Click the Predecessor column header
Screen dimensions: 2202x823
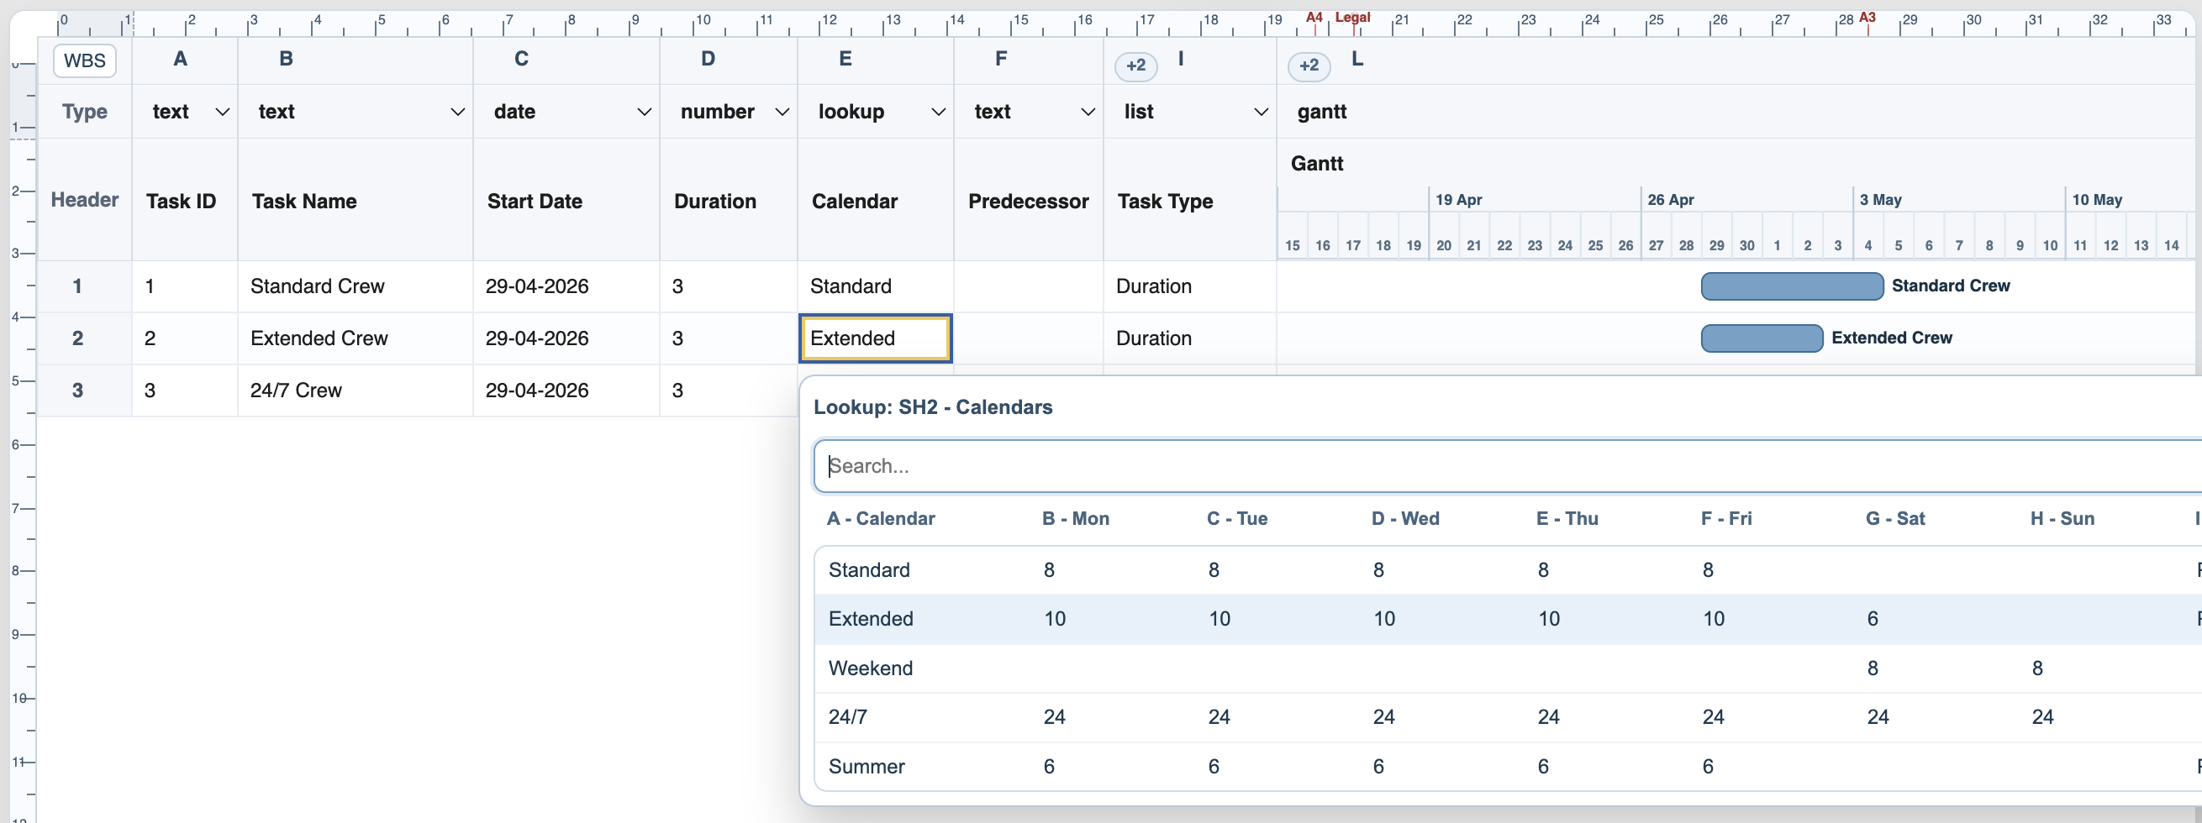click(x=1029, y=202)
